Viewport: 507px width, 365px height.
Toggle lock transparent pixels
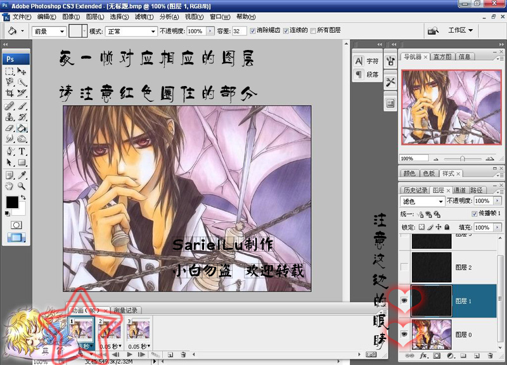click(421, 227)
